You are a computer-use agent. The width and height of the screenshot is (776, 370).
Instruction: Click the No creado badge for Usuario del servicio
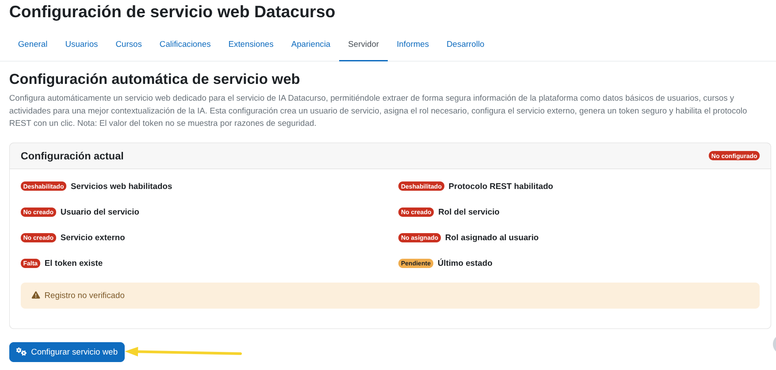(x=38, y=212)
